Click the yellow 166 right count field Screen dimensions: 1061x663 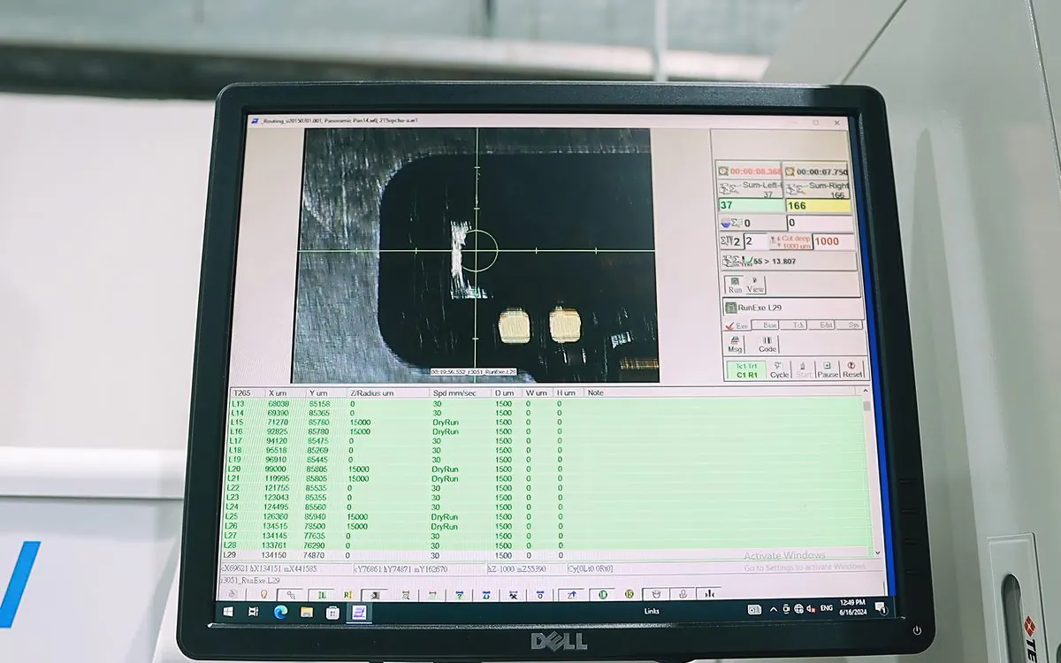(x=819, y=204)
